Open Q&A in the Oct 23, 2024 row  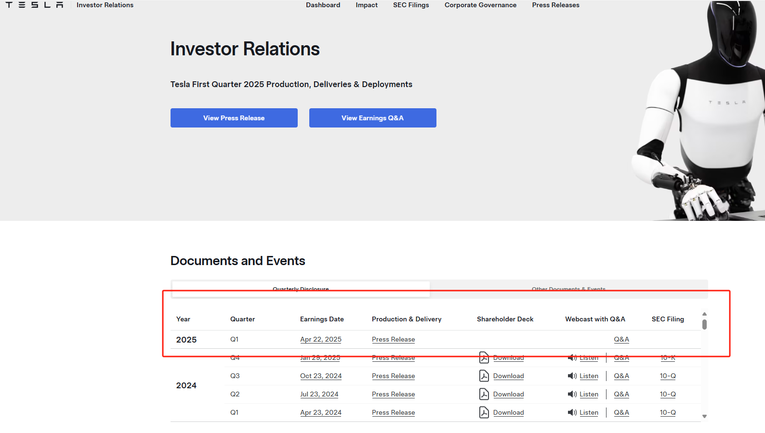click(x=621, y=376)
